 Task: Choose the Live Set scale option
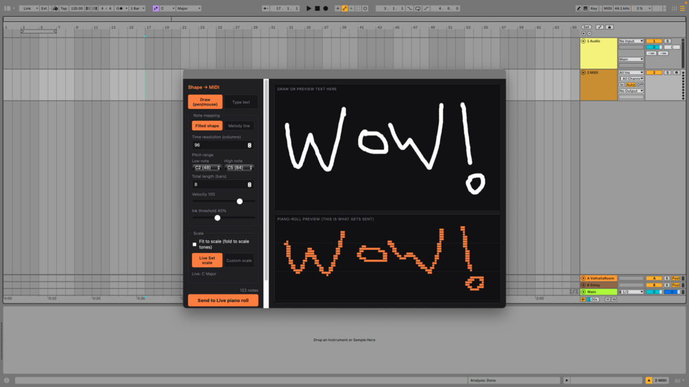[207, 260]
